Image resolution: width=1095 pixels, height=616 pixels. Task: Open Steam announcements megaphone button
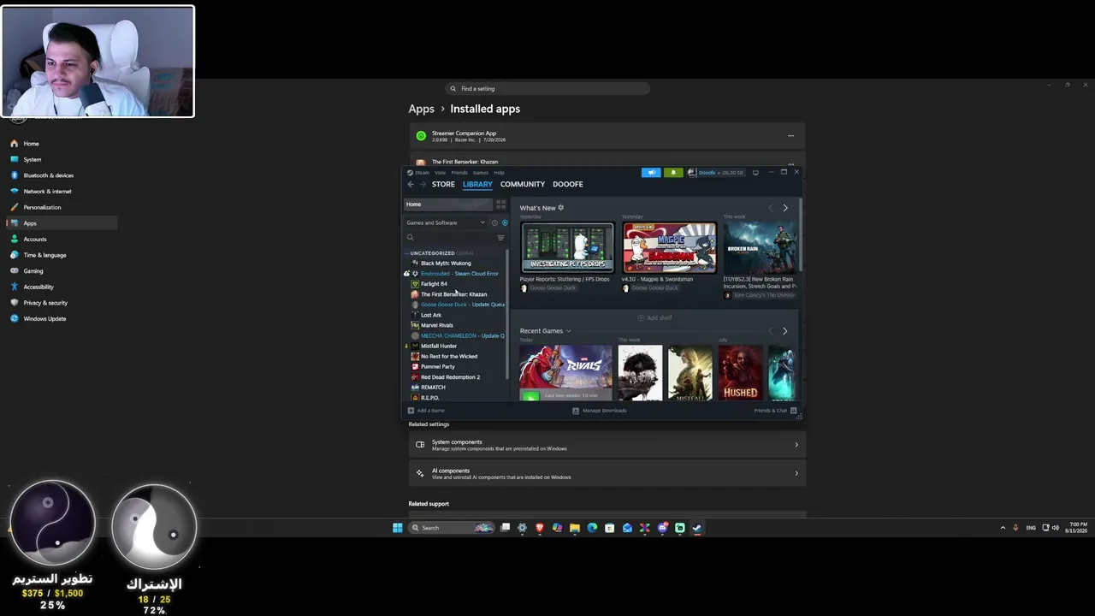(651, 172)
